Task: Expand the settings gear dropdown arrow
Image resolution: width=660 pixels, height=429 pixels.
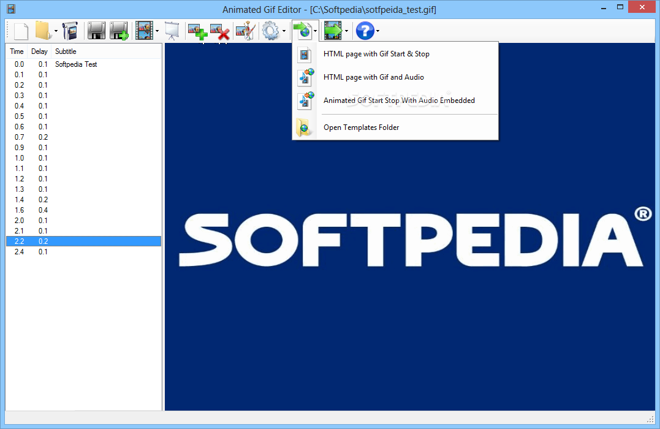Action: pos(284,31)
